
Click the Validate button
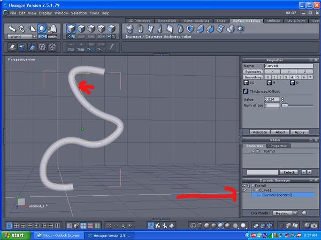point(259,132)
